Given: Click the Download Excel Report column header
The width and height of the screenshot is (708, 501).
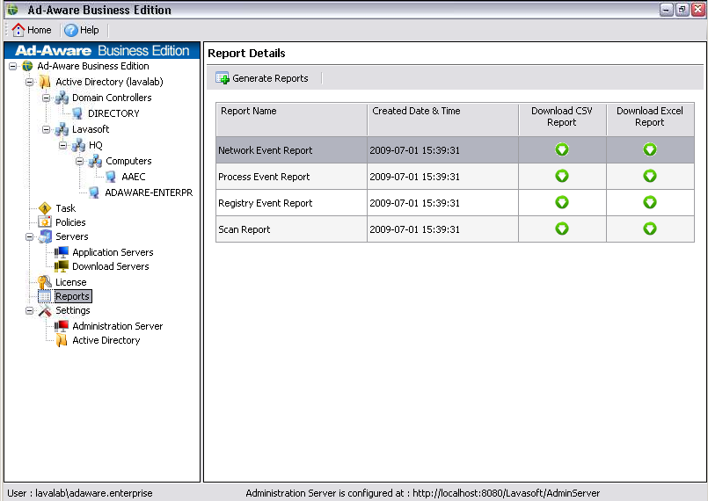Looking at the screenshot, I should pyautogui.click(x=650, y=120).
